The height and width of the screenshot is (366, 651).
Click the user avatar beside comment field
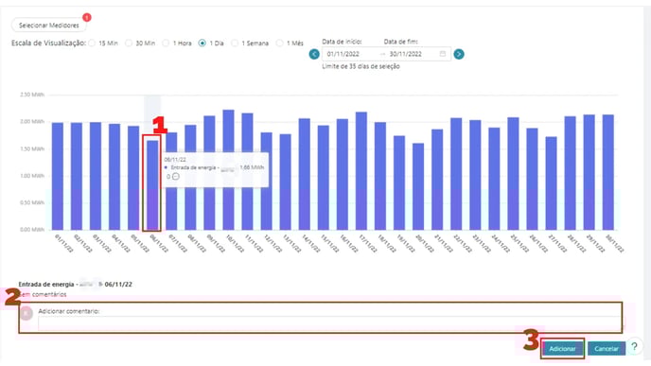click(x=26, y=313)
